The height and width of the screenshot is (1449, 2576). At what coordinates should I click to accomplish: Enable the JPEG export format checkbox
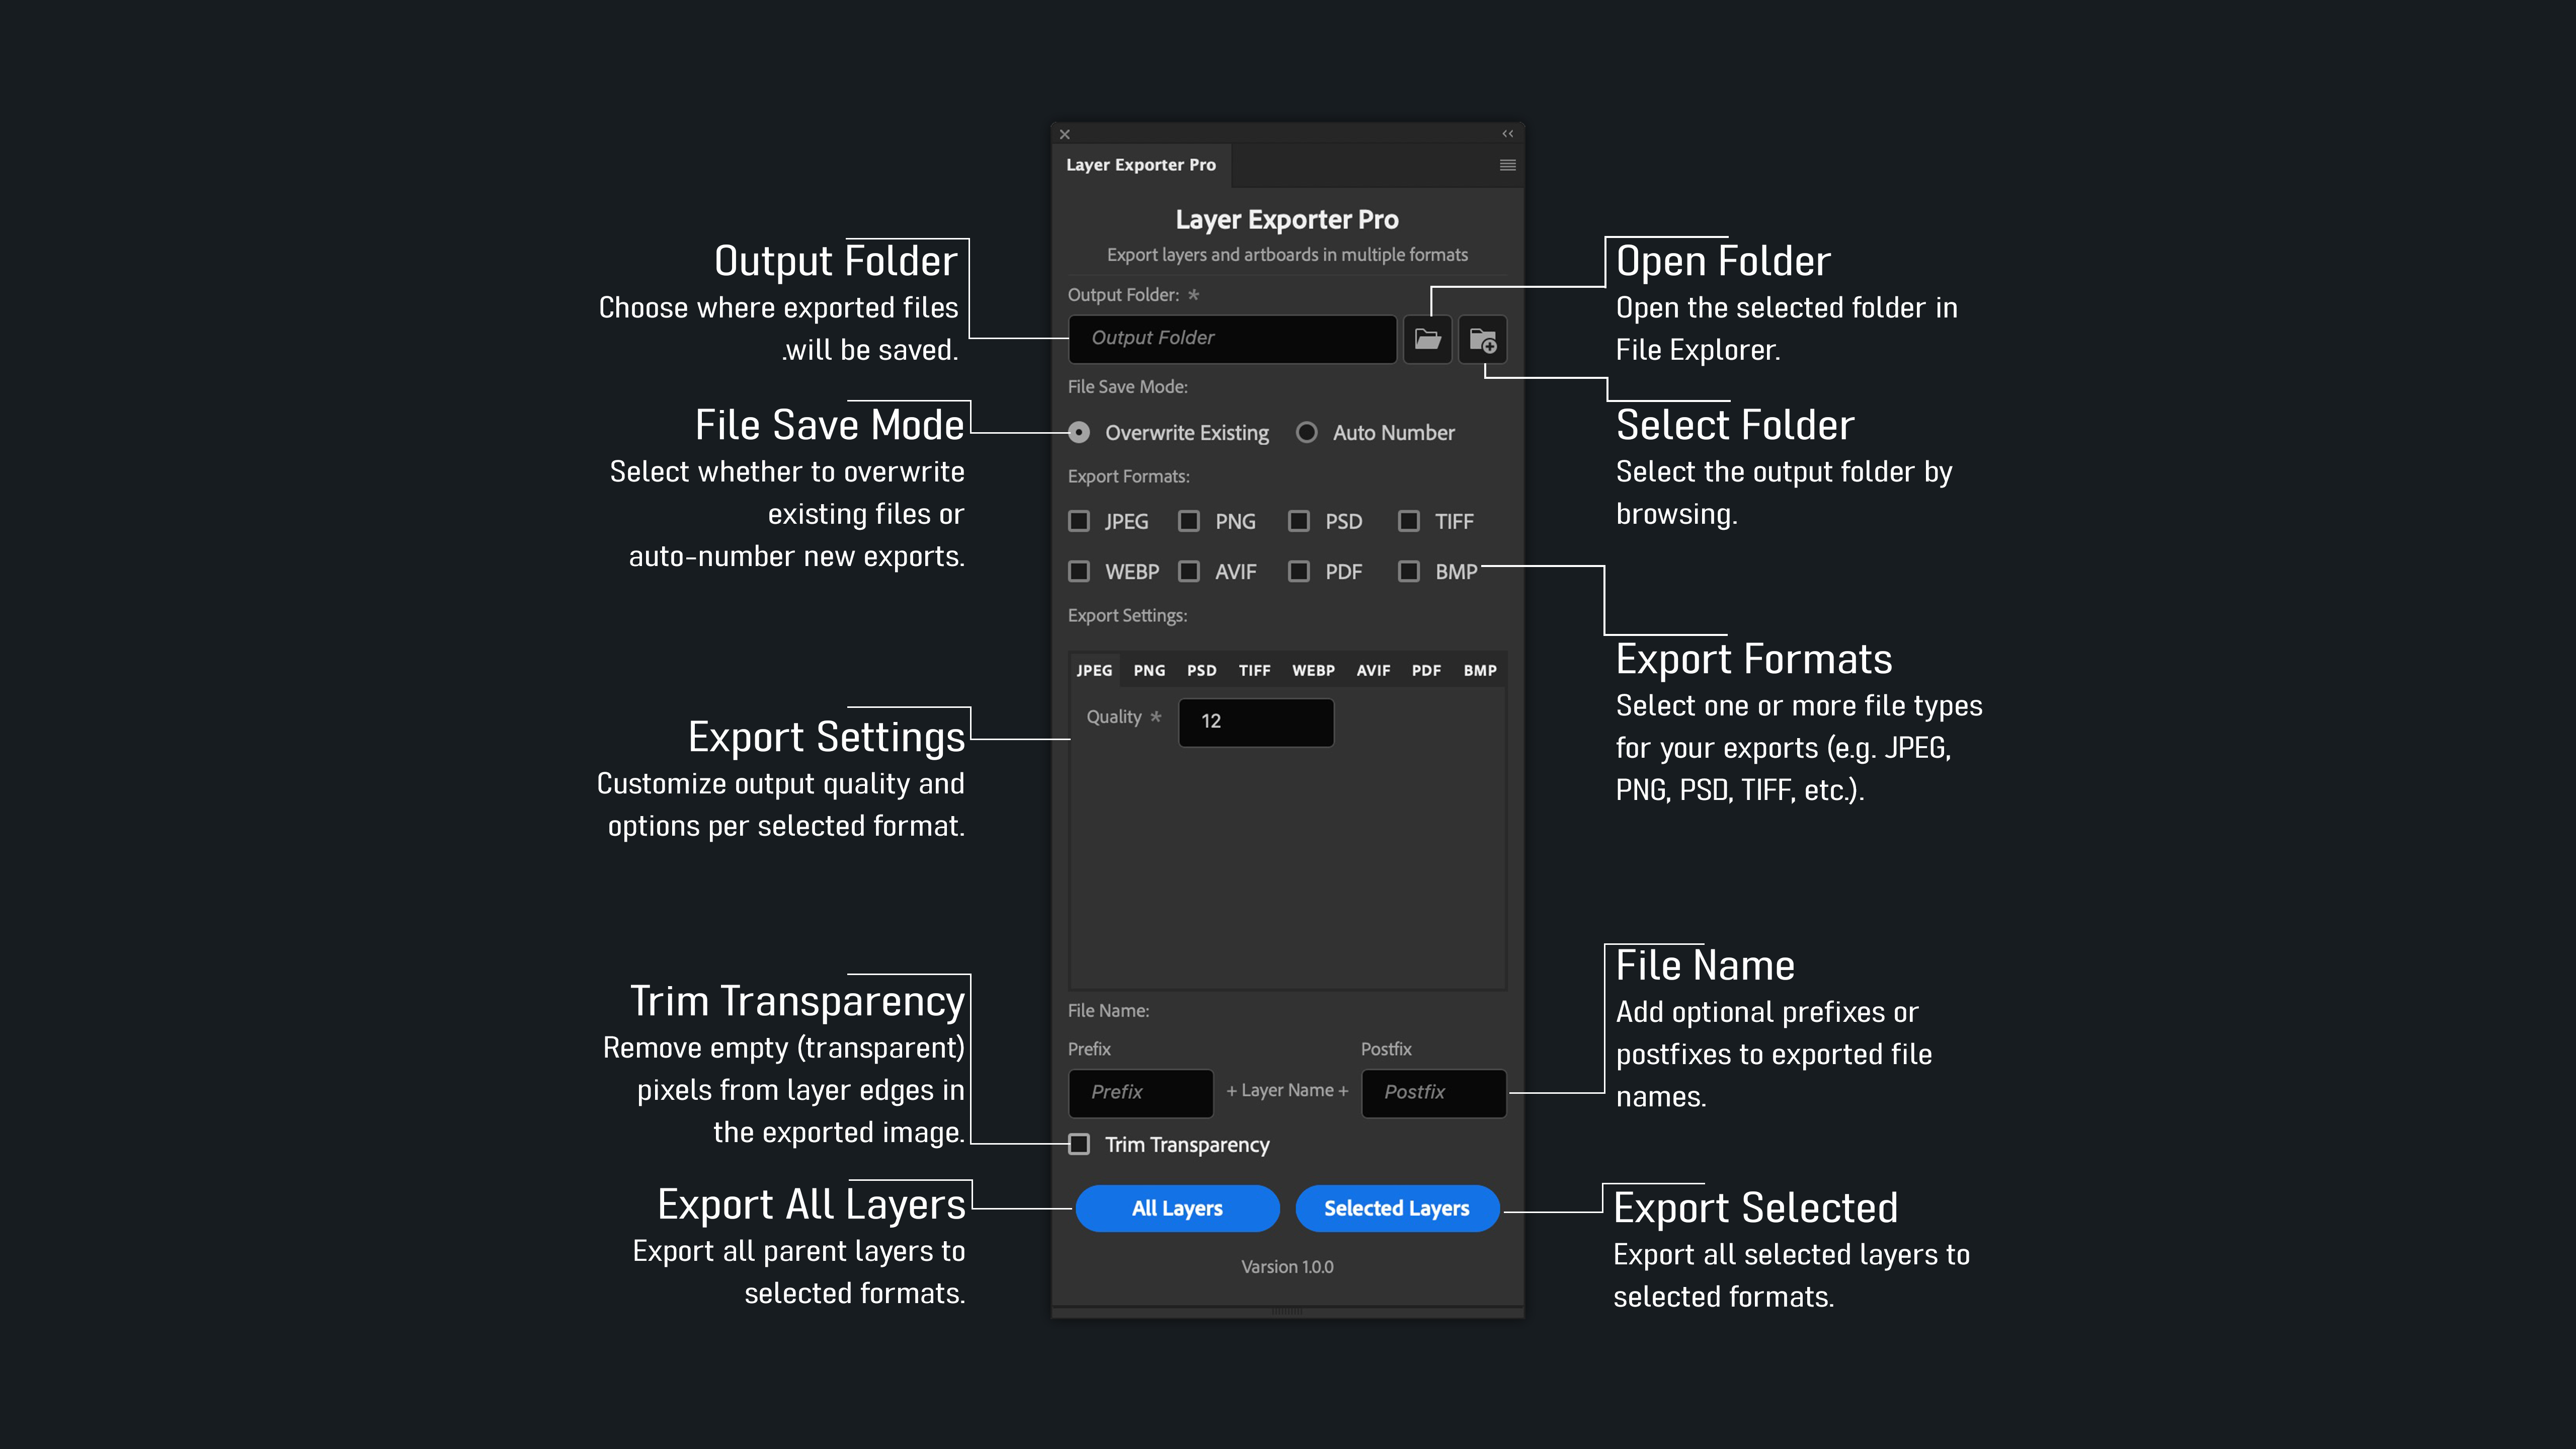point(1079,521)
